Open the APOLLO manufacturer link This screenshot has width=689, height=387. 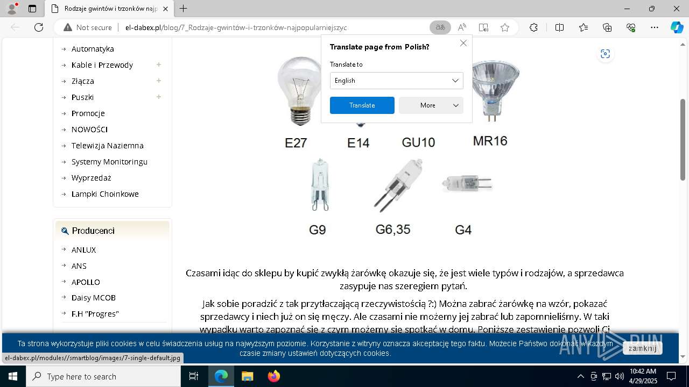click(86, 282)
